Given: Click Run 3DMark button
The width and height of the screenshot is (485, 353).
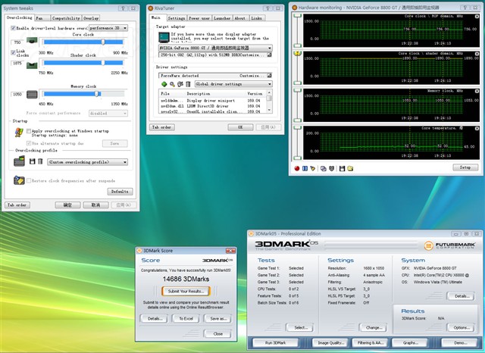Looking at the screenshot, I should coord(275,342).
